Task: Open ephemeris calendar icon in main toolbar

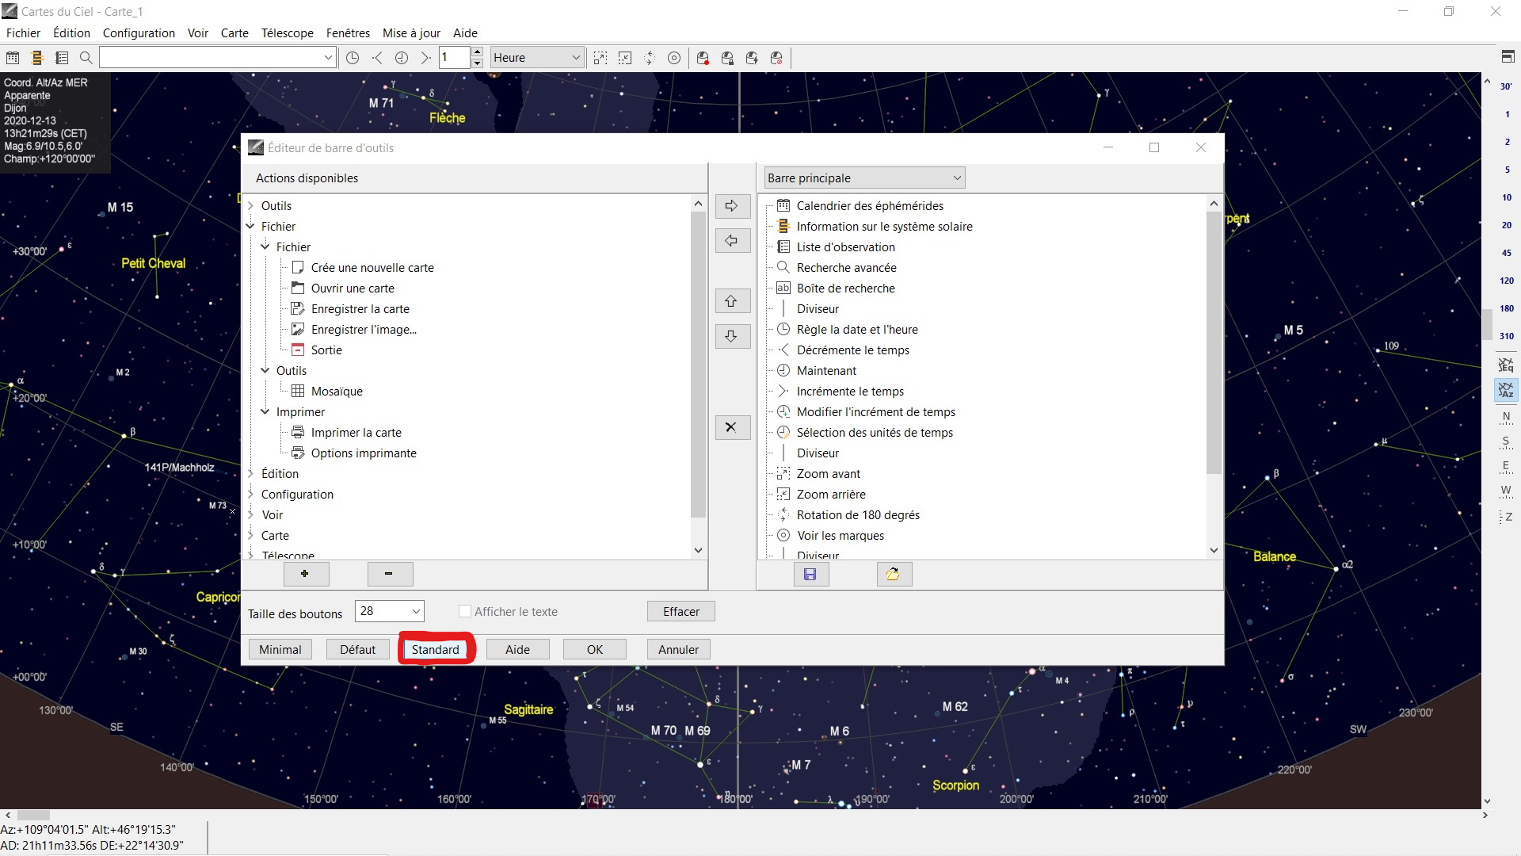Action: coord(13,58)
